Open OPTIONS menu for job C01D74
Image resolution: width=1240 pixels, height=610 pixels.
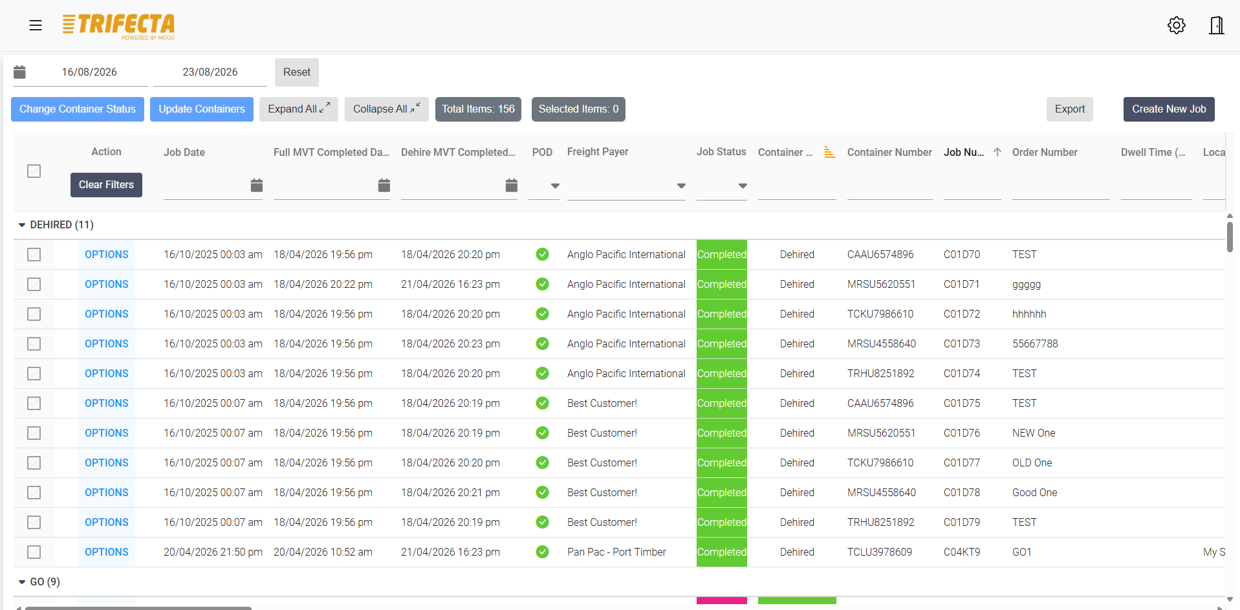tap(107, 374)
